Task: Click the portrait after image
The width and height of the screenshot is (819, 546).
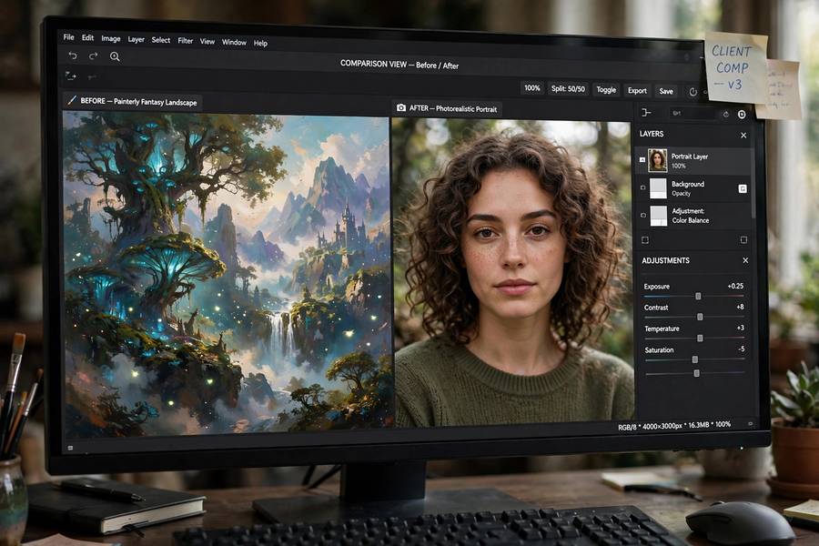Action: 513,273
